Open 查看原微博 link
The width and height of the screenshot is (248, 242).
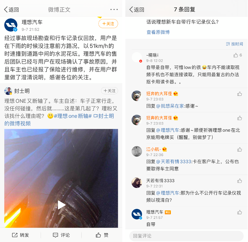point(158,32)
